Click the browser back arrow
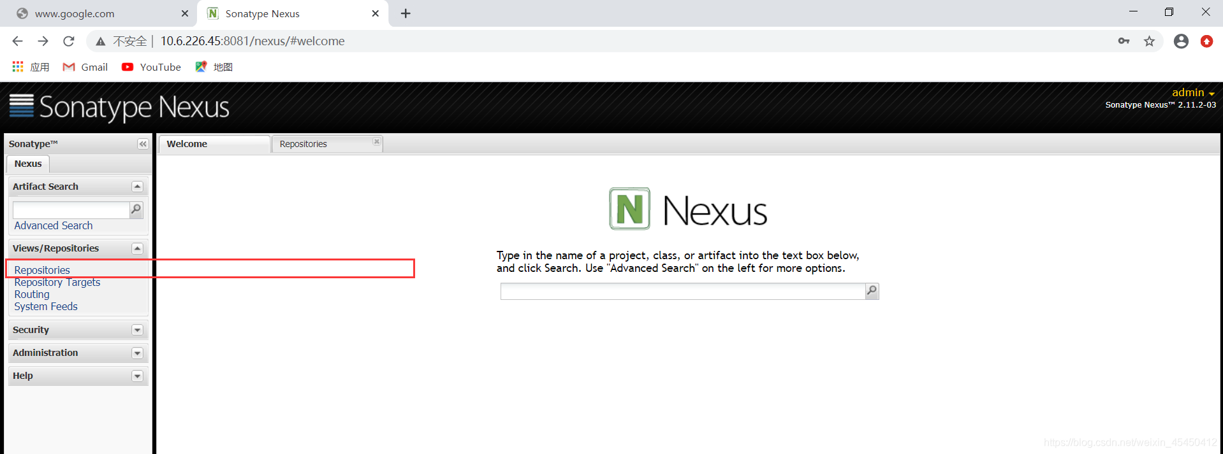This screenshot has height=454, width=1223. (17, 41)
